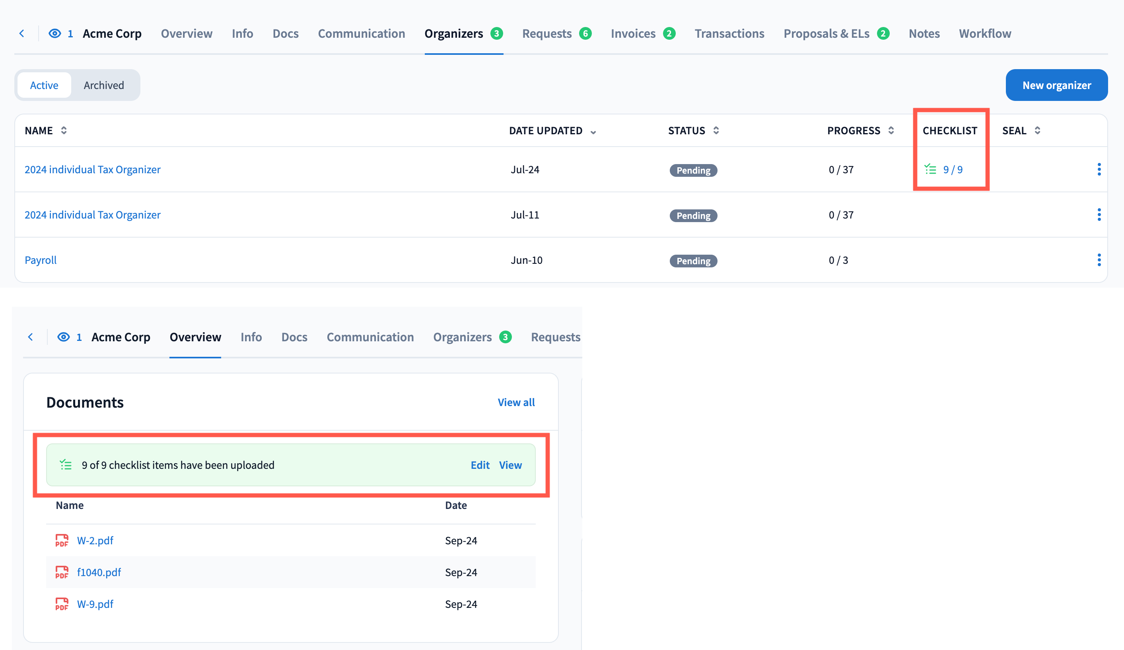Toggle eye icon in lower Overview header

tap(63, 337)
